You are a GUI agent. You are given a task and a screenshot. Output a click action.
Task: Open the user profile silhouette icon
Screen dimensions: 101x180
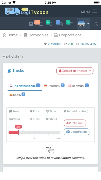tap(96, 24)
